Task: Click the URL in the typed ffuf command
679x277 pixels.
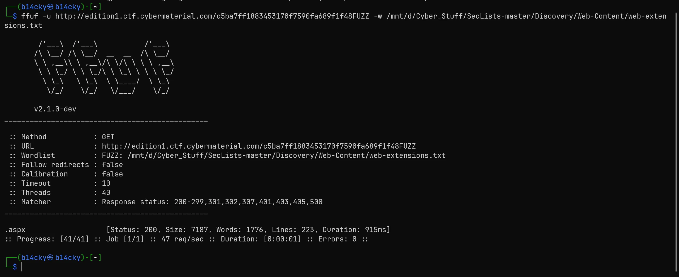Action: click(x=212, y=16)
